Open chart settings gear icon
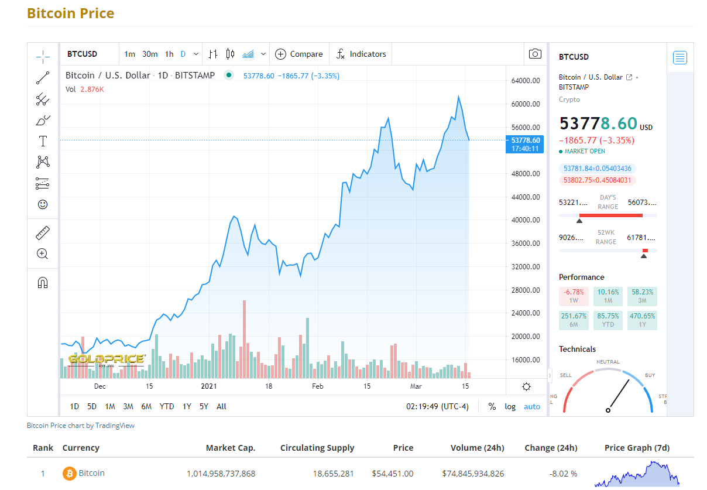 pos(526,386)
